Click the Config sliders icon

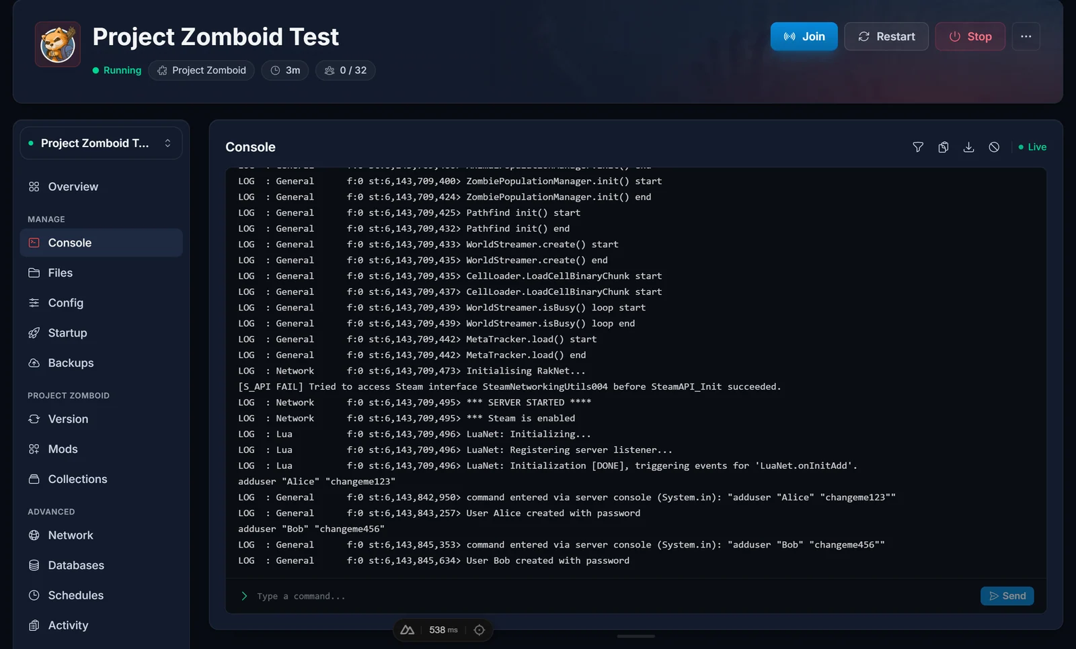point(34,303)
